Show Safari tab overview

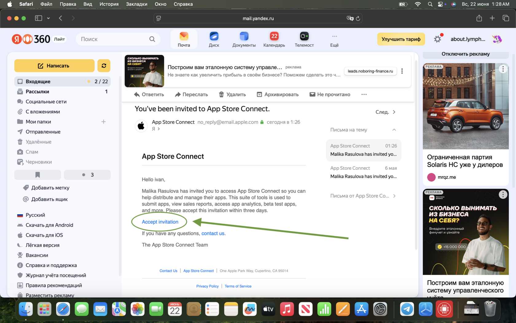click(506, 18)
